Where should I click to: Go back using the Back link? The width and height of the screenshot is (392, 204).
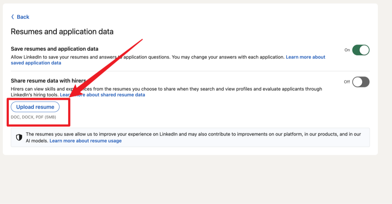point(20,17)
